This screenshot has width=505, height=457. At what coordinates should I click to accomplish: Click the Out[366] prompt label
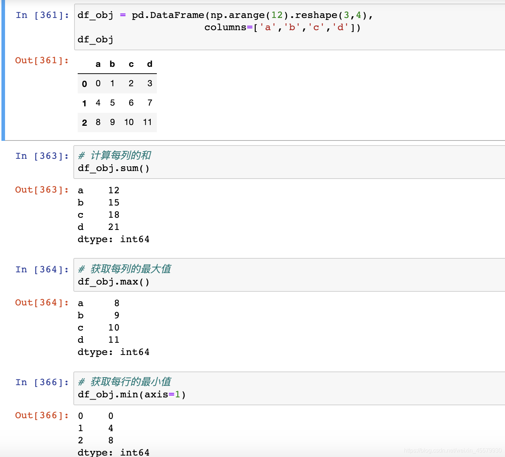[42, 415]
